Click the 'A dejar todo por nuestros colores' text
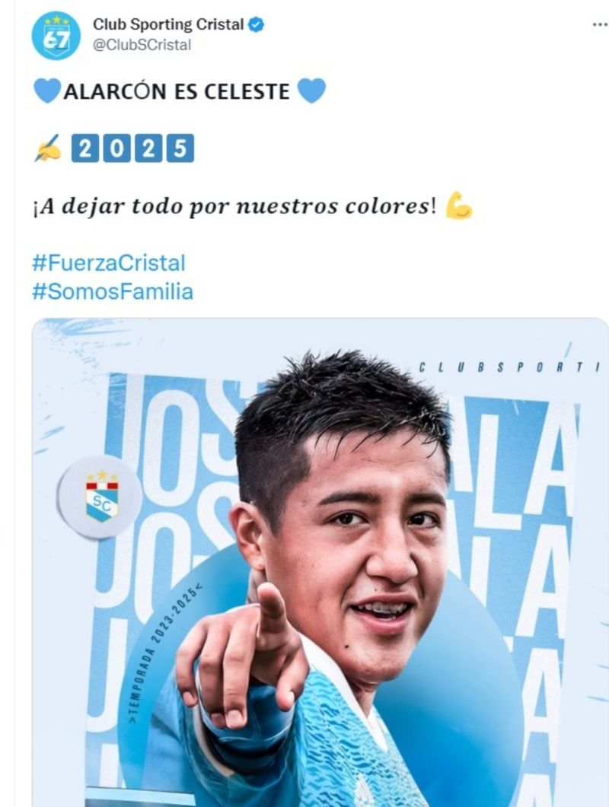This screenshot has height=807, width=609. click(234, 206)
